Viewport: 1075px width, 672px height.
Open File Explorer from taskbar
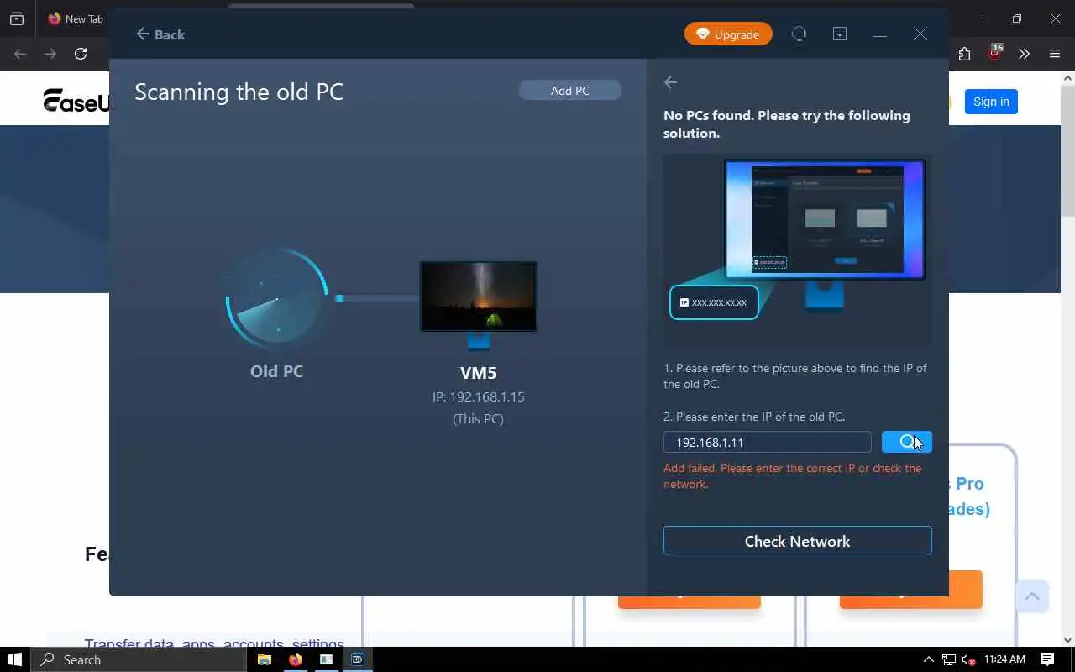(264, 659)
